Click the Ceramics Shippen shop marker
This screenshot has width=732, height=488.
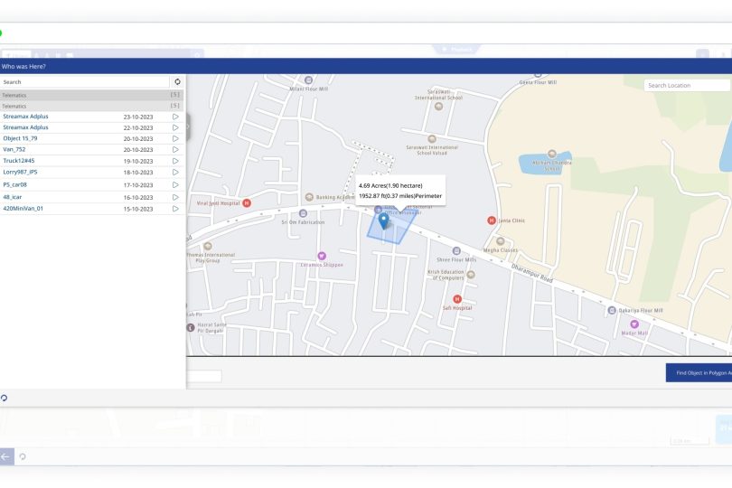coord(320,256)
